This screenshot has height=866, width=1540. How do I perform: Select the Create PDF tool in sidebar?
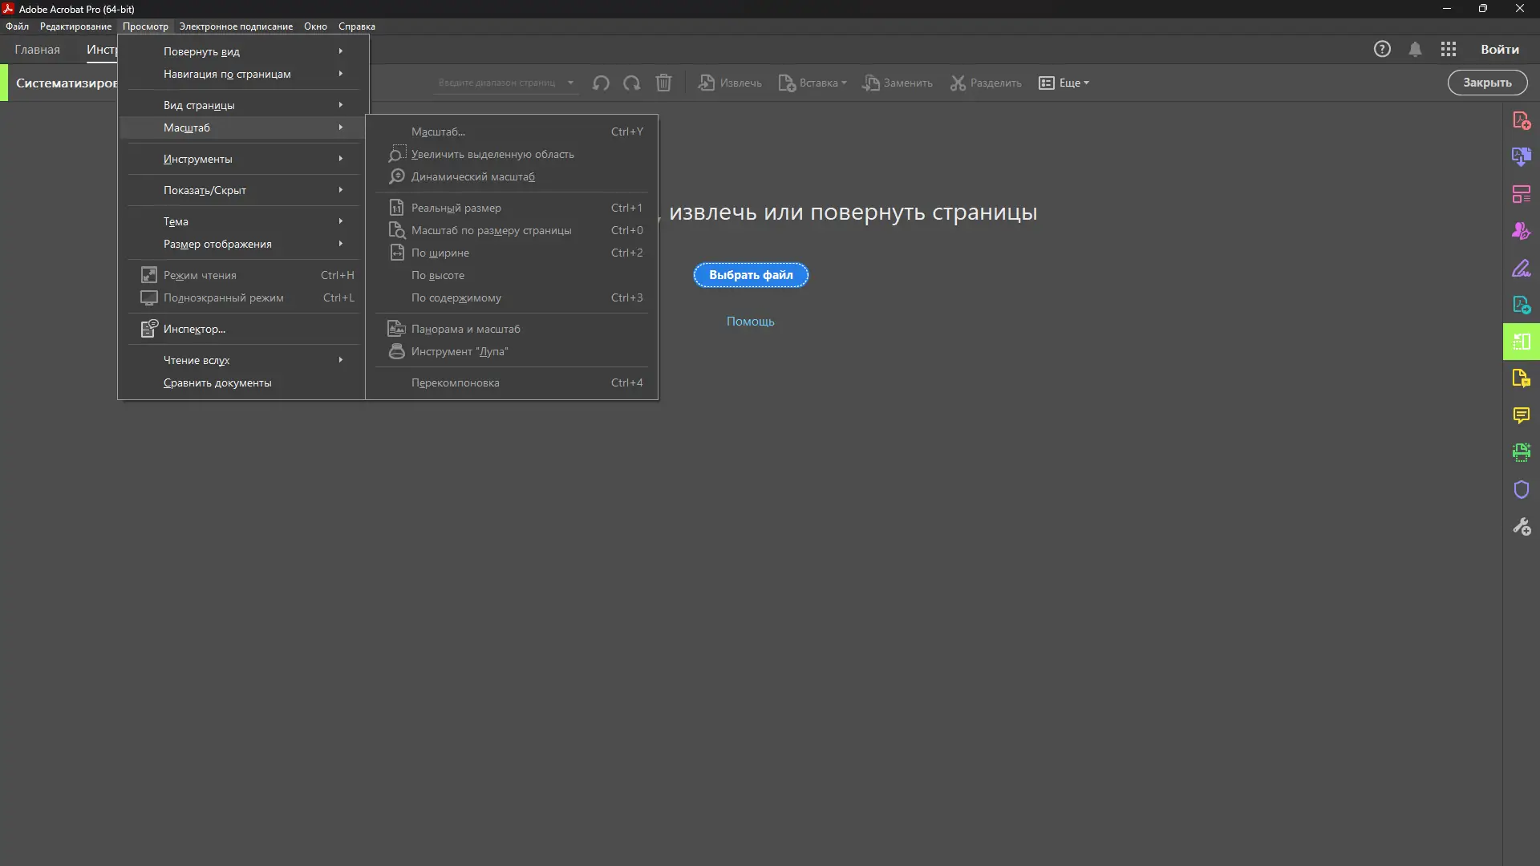click(x=1521, y=121)
